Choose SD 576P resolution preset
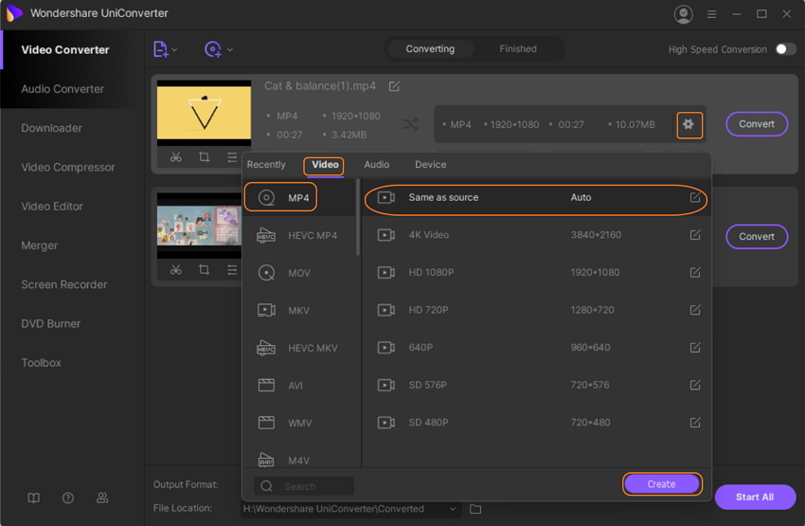 [535, 385]
